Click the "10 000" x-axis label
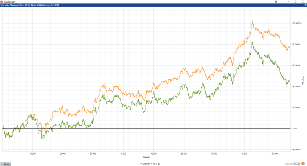Screen dimensions: 307x166 pyautogui.click(x=32, y=154)
